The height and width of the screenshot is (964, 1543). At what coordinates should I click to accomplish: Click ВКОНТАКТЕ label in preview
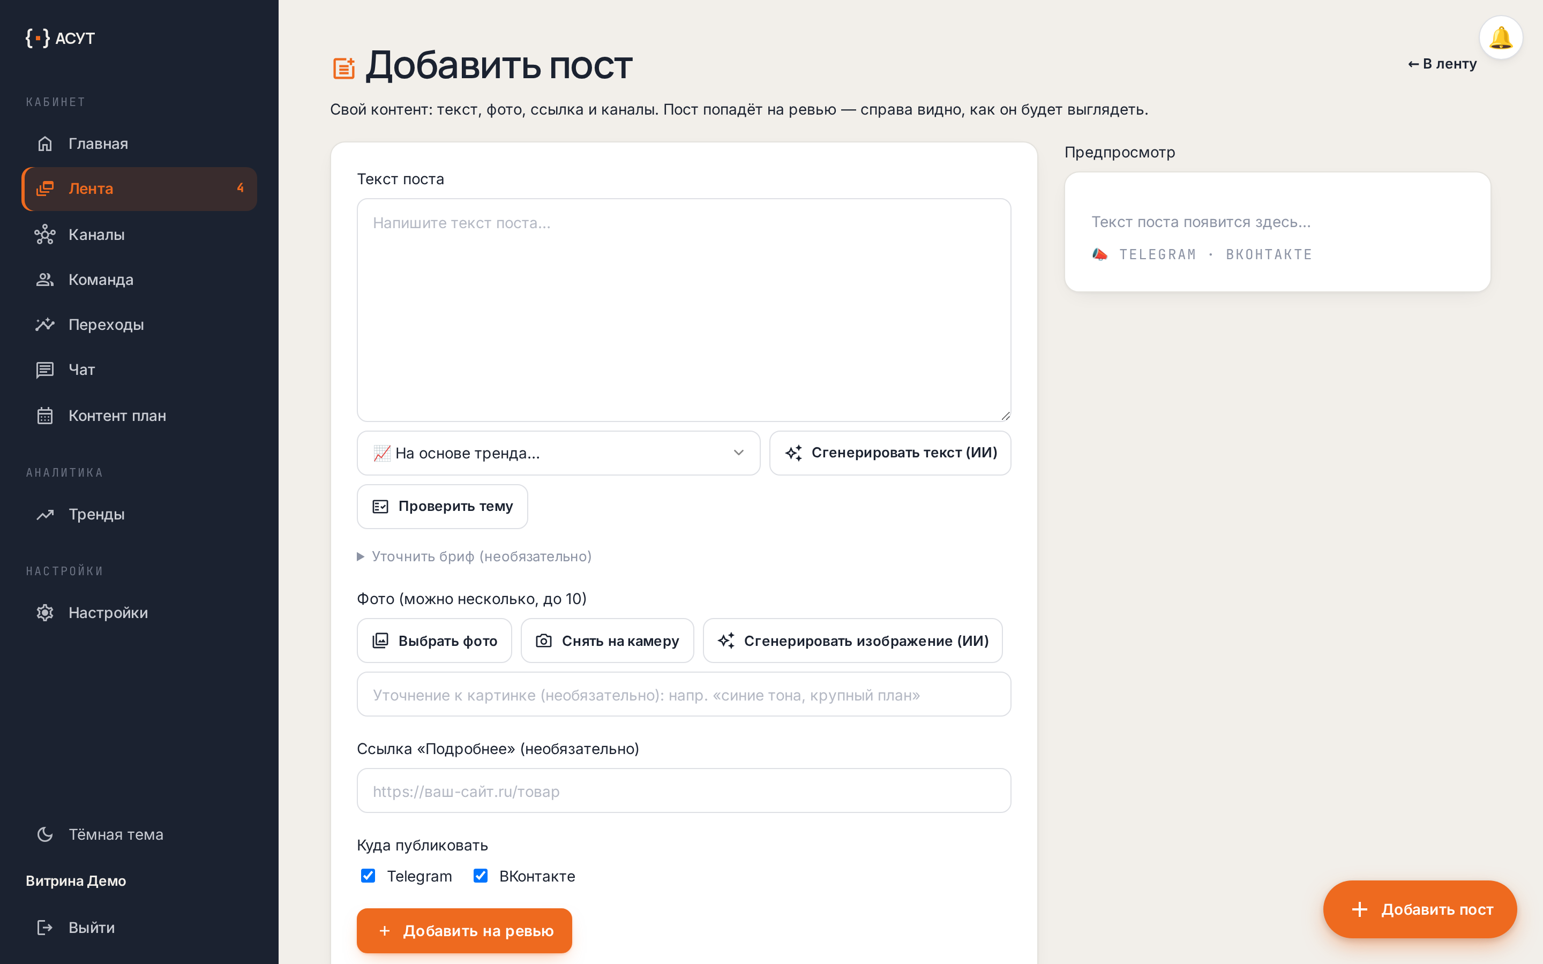coord(1269,254)
